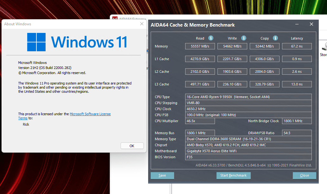Click the AIDA64 v6.33.5700 version footer text
This screenshot has width=327, height=194.
254,165
